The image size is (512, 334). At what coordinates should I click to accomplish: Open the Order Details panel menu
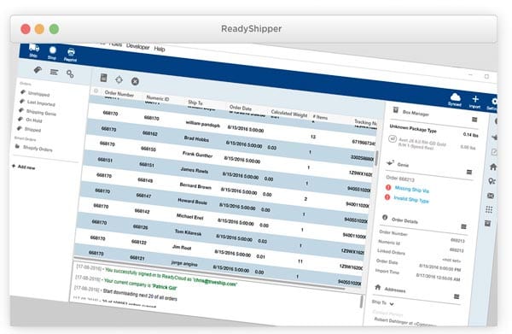tap(463, 226)
